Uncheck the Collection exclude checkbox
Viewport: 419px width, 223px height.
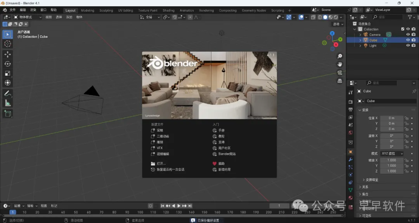[403, 29]
